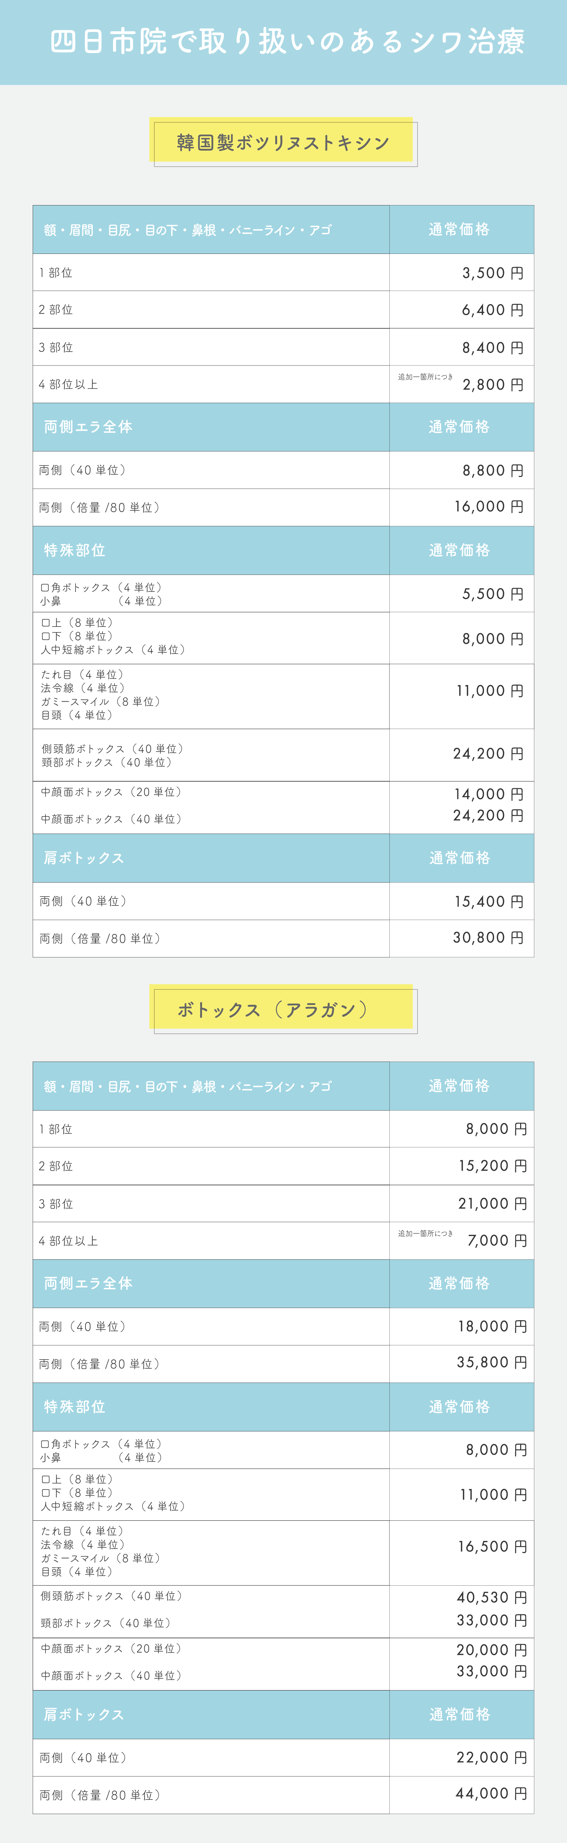Viewport: 567px width, 1843px height.
Task: Click the 7,000 円 additional site price
Action: (x=498, y=1241)
